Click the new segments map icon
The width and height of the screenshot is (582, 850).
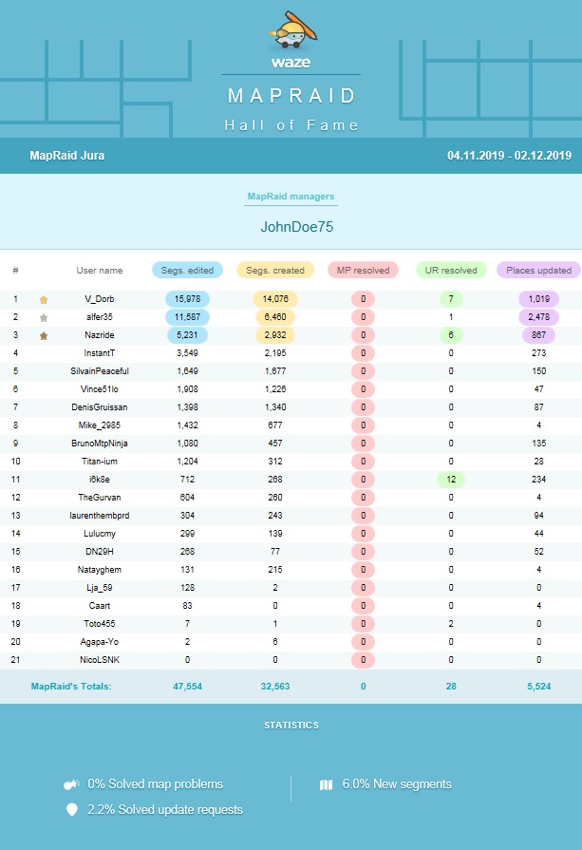click(x=326, y=784)
